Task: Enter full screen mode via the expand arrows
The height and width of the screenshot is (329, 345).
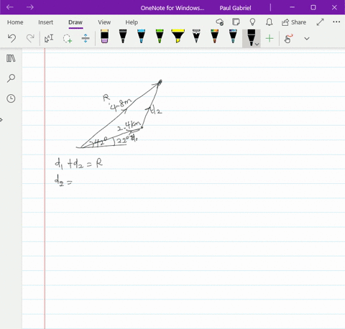Action: click(x=320, y=22)
